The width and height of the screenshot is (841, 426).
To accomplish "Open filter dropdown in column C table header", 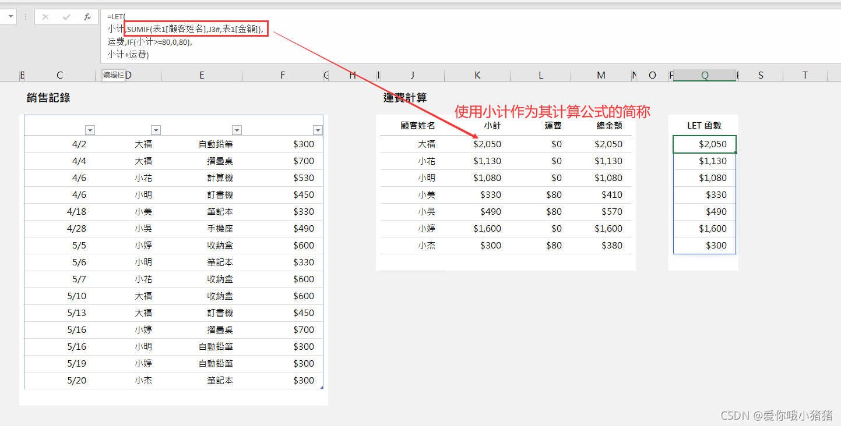I will click(90, 130).
